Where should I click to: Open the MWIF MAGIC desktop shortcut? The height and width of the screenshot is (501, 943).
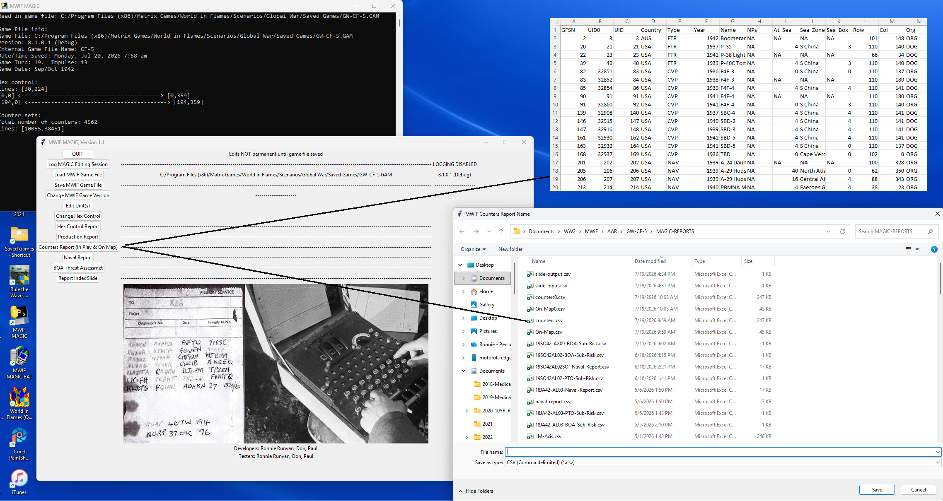(x=19, y=322)
